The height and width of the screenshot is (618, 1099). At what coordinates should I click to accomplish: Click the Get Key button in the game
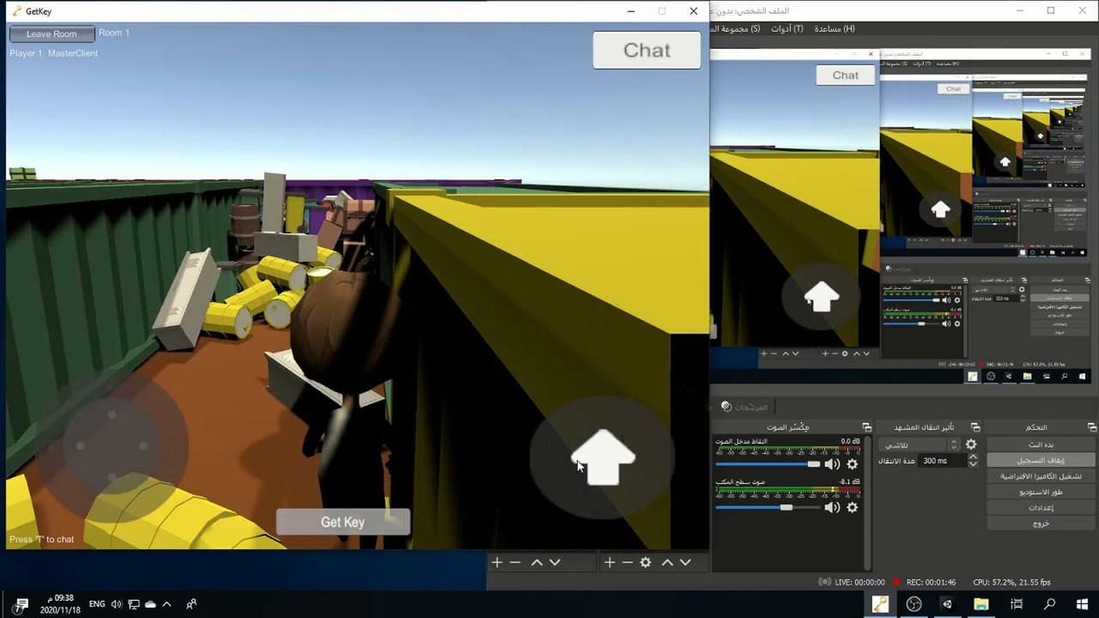point(343,522)
